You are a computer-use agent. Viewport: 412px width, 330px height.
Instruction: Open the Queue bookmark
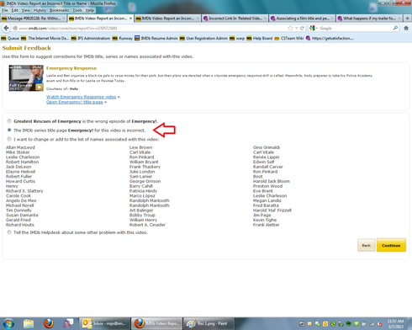click(10, 38)
